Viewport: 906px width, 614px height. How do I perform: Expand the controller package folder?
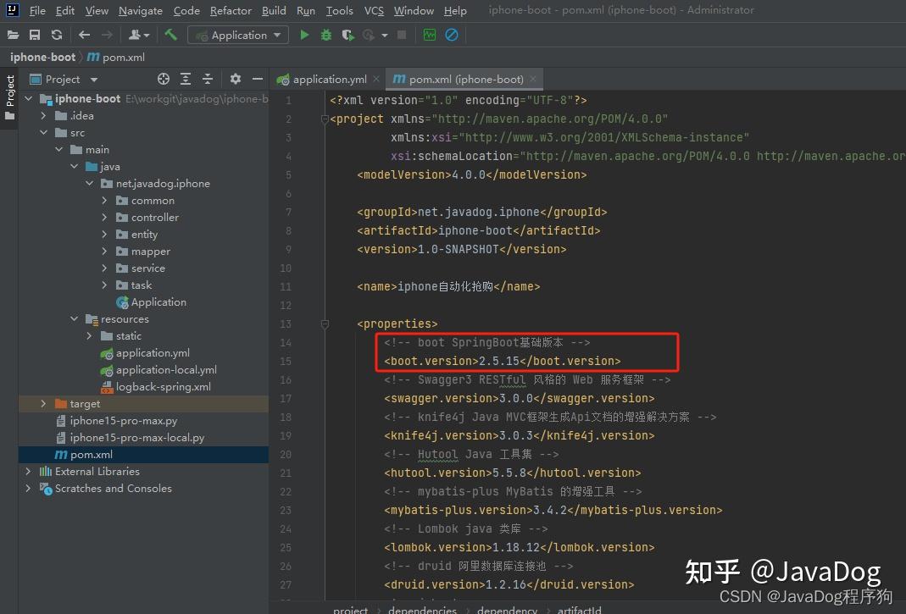point(105,217)
